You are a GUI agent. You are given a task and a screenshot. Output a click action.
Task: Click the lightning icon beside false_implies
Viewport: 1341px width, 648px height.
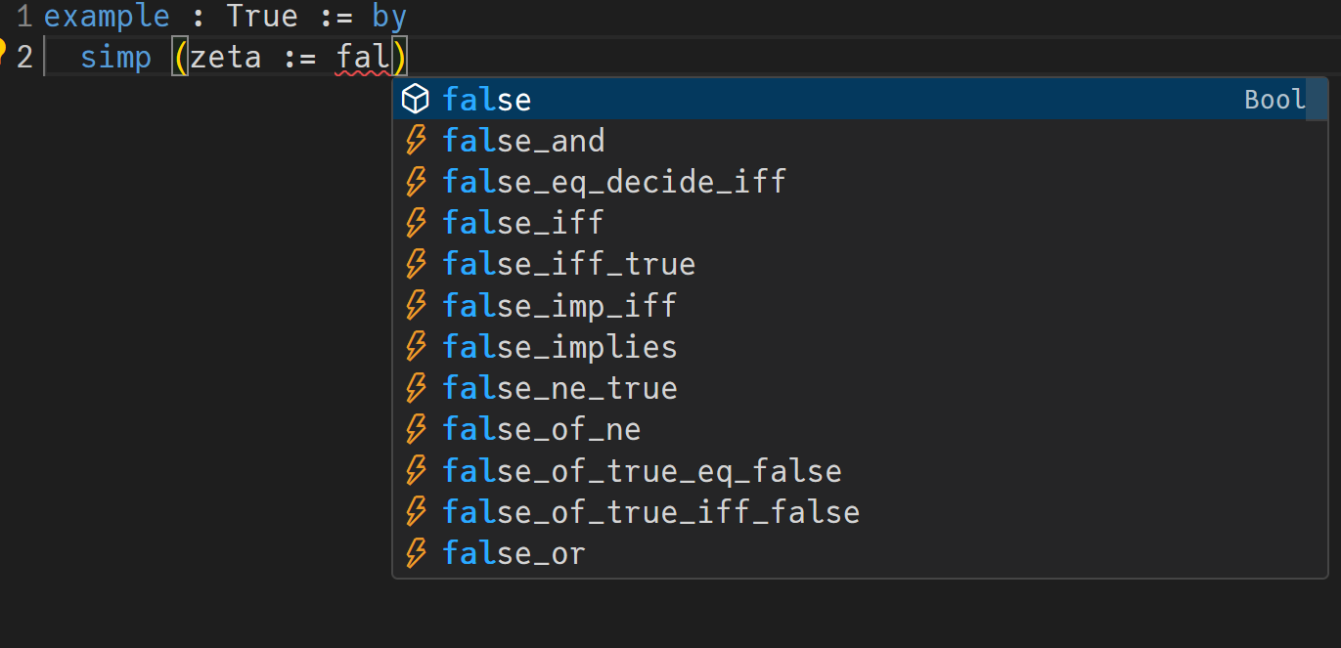tap(416, 347)
